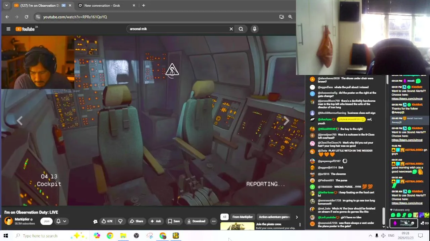
Task: Click the Share button
Action: coord(136,221)
